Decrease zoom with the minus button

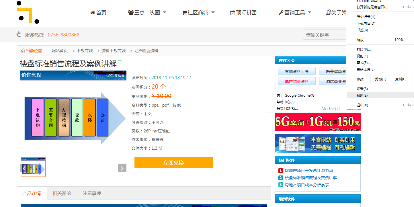pyautogui.click(x=388, y=40)
